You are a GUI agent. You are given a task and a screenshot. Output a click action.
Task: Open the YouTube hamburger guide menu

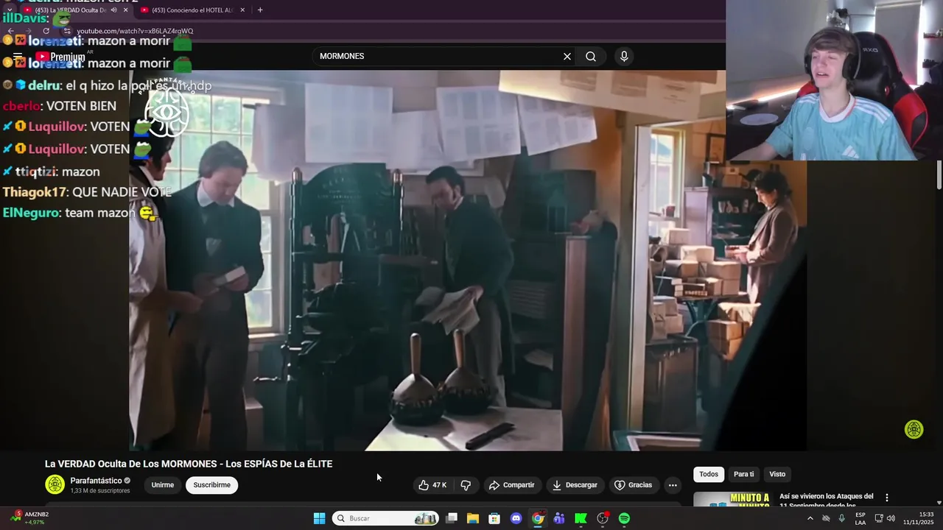[x=18, y=57]
